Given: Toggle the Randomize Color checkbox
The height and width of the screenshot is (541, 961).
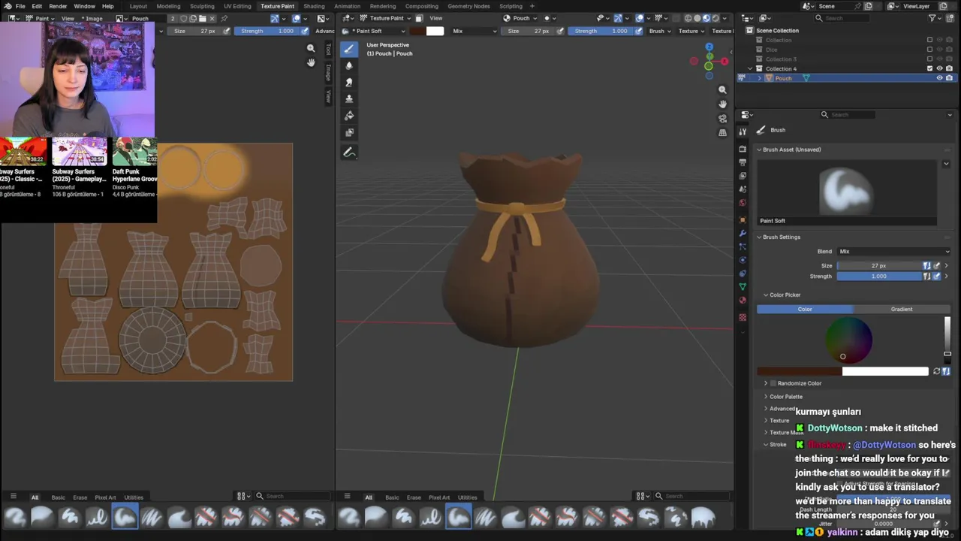Looking at the screenshot, I should [x=773, y=383].
